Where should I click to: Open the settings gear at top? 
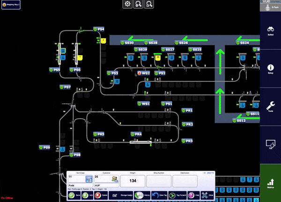[x=127, y=4]
